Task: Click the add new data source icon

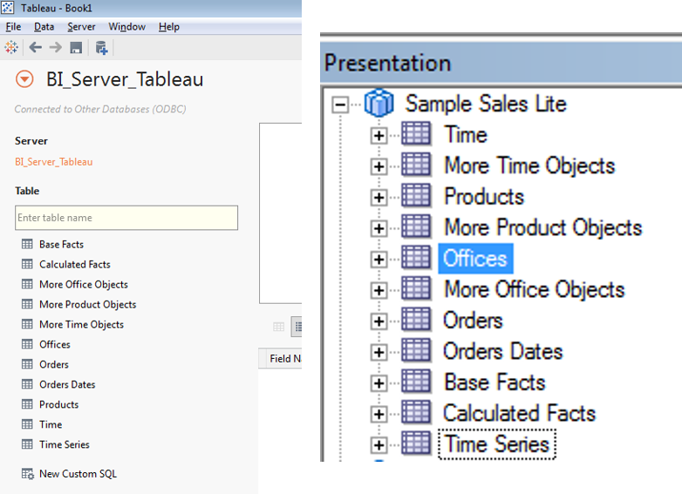Action: (101, 47)
